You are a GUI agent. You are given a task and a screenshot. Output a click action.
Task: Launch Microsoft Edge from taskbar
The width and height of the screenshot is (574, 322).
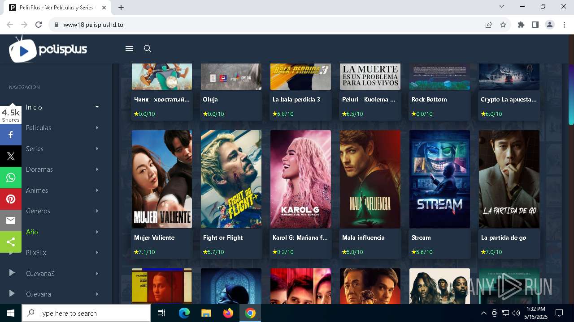coord(184,313)
